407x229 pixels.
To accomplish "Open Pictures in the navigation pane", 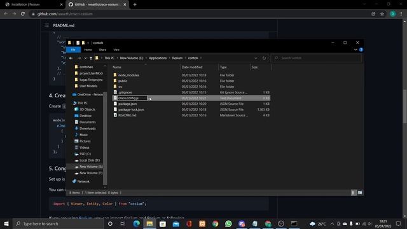I will pyautogui.click(x=85, y=141).
